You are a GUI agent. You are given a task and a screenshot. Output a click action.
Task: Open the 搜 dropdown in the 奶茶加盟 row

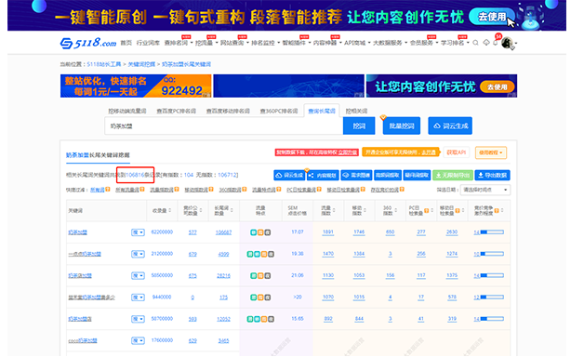(x=138, y=232)
